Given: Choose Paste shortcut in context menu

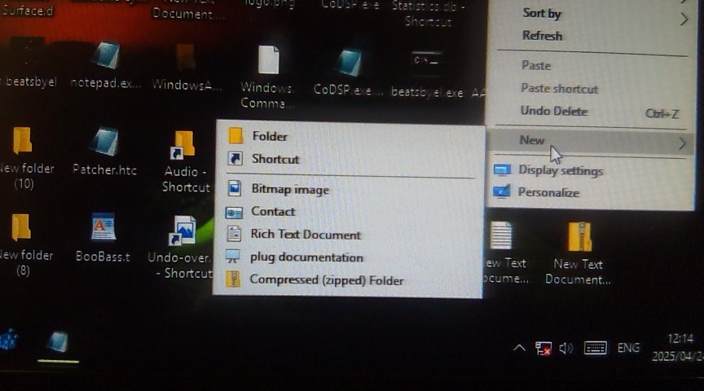Looking at the screenshot, I should (560, 89).
